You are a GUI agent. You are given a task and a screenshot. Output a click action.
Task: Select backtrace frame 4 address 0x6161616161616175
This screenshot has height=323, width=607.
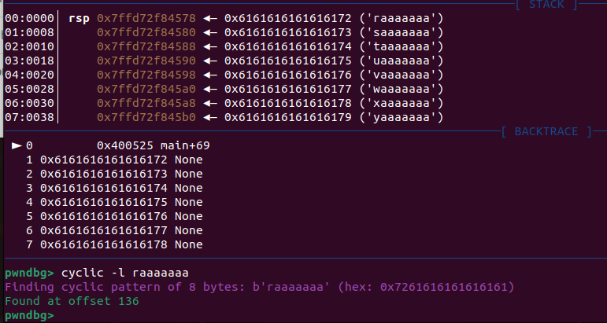click(x=104, y=203)
